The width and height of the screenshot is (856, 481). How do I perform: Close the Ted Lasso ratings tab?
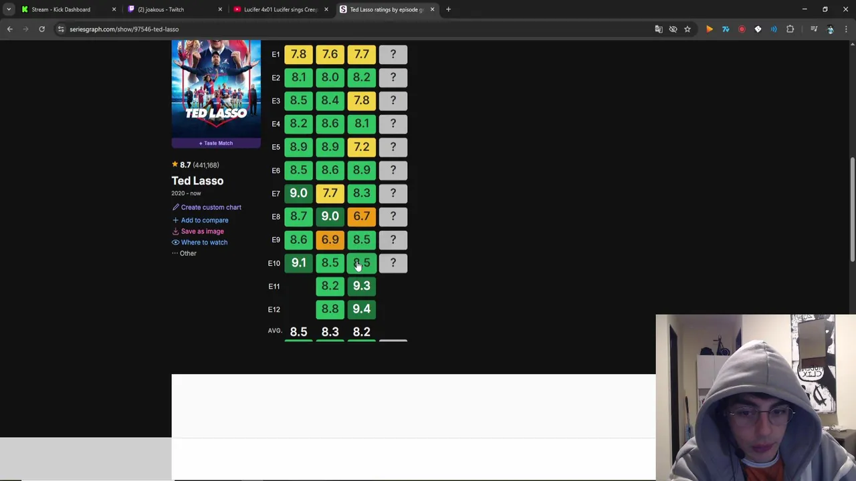click(x=432, y=9)
